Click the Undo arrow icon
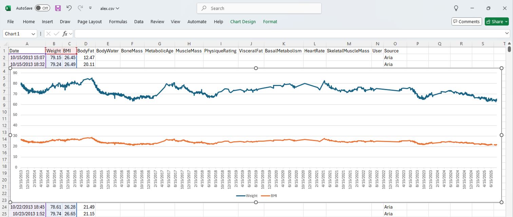The width and height of the screenshot is (513, 217). [x=69, y=8]
